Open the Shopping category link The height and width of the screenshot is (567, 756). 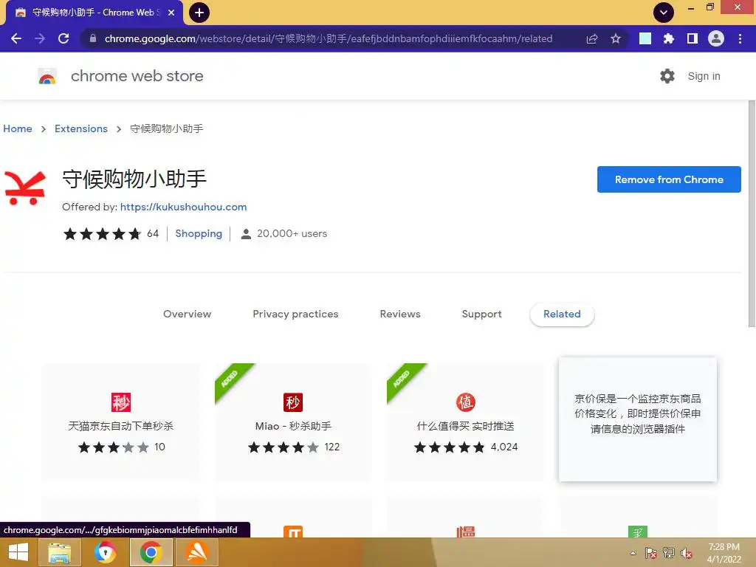tap(199, 234)
